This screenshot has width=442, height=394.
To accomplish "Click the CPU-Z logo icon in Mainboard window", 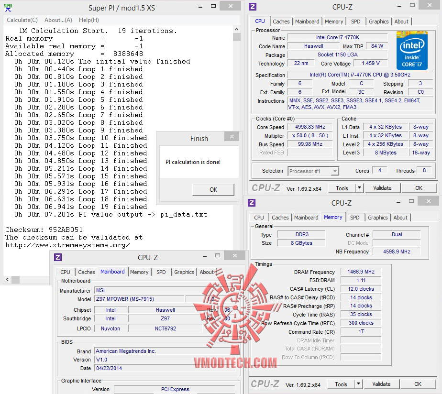I will pyautogui.click(x=58, y=257).
